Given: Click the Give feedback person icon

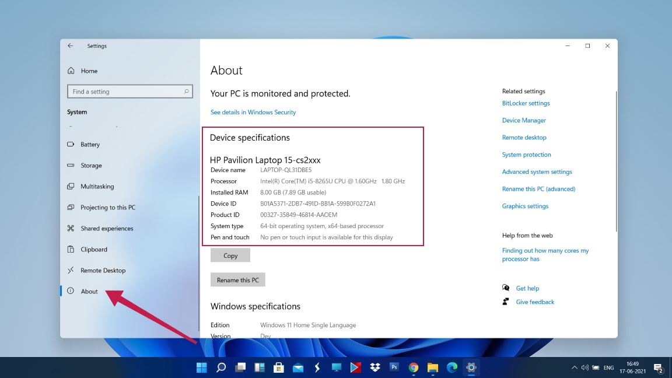Looking at the screenshot, I should pos(506,302).
